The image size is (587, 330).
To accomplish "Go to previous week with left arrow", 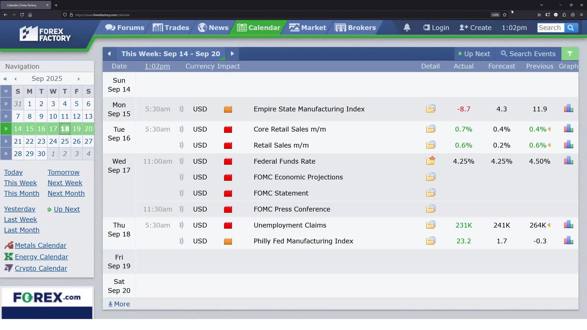I will click(x=109, y=54).
